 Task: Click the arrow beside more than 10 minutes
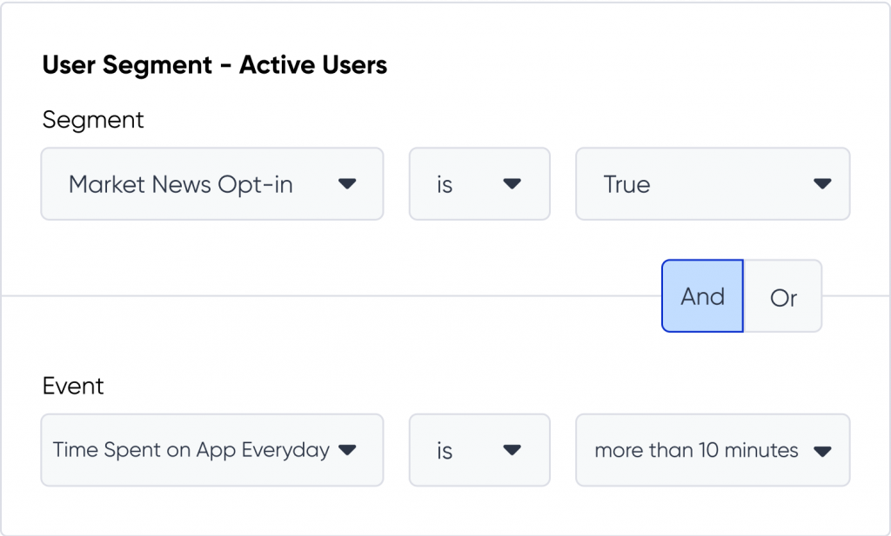click(822, 451)
